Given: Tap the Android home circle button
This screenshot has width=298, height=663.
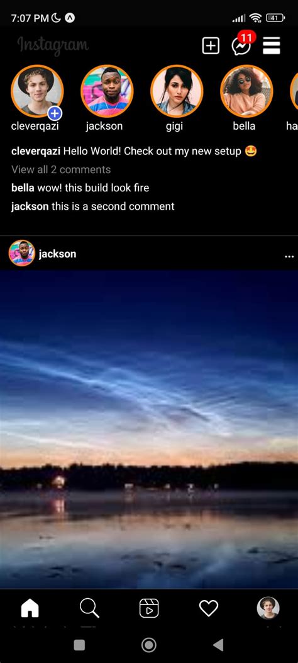Looking at the screenshot, I should 148,645.
